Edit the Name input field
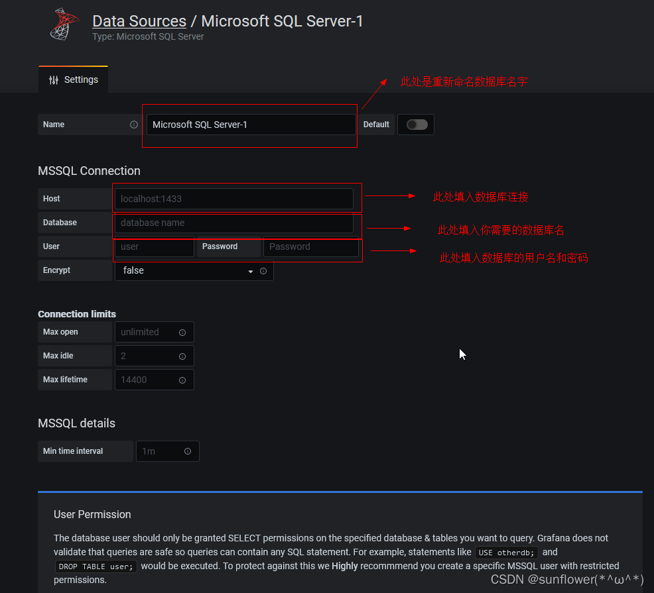654x593 pixels. 251,125
